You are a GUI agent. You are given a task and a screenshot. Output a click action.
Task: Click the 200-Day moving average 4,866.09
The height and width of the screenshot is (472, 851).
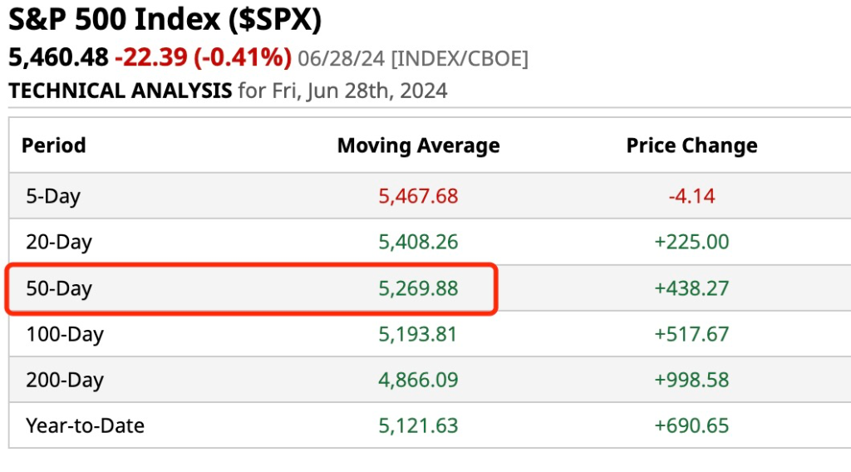pyautogui.click(x=418, y=381)
